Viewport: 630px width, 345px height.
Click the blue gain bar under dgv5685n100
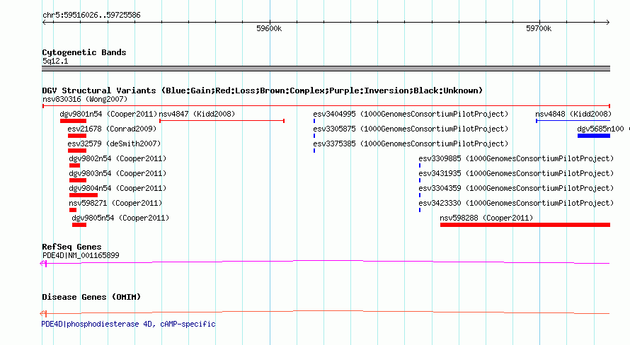(x=594, y=136)
